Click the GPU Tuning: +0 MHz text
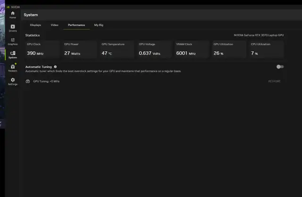 point(46,81)
